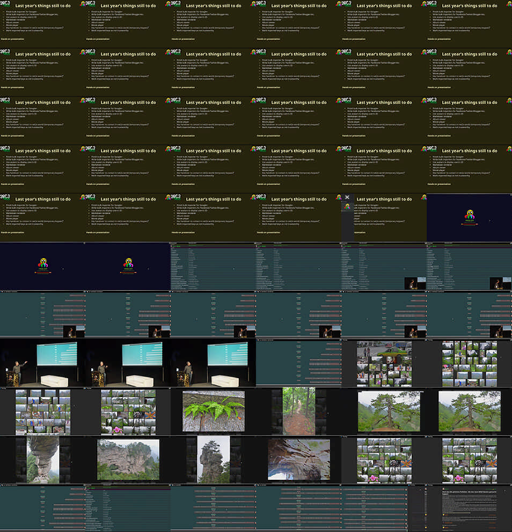Open the wide cliff landscape photo frame
Screen dimensions: 512x532
point(128,459)
